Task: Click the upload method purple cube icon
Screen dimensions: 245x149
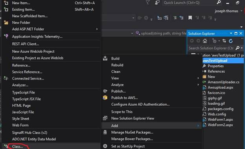Action: [x=138, y=33]
